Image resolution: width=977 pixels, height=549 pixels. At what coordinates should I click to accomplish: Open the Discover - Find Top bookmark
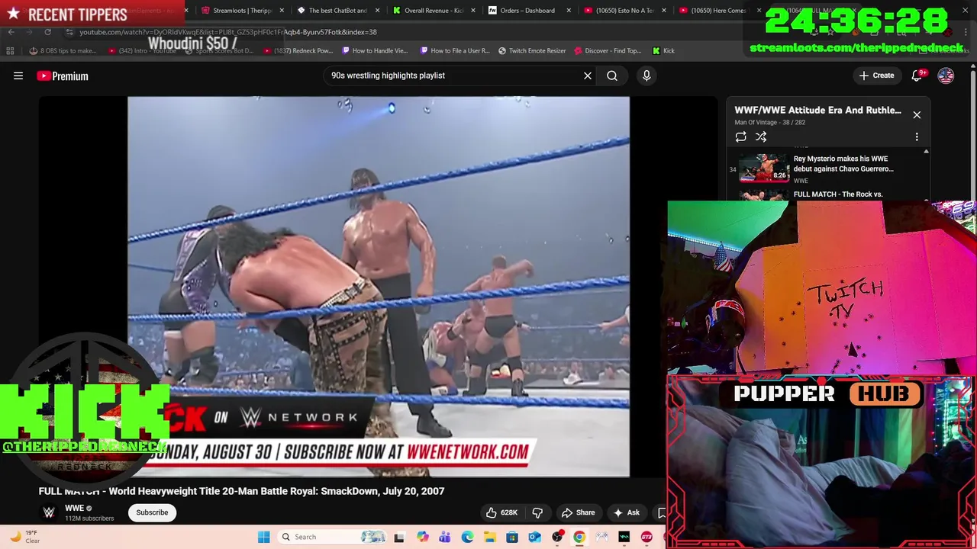[608, 51]
